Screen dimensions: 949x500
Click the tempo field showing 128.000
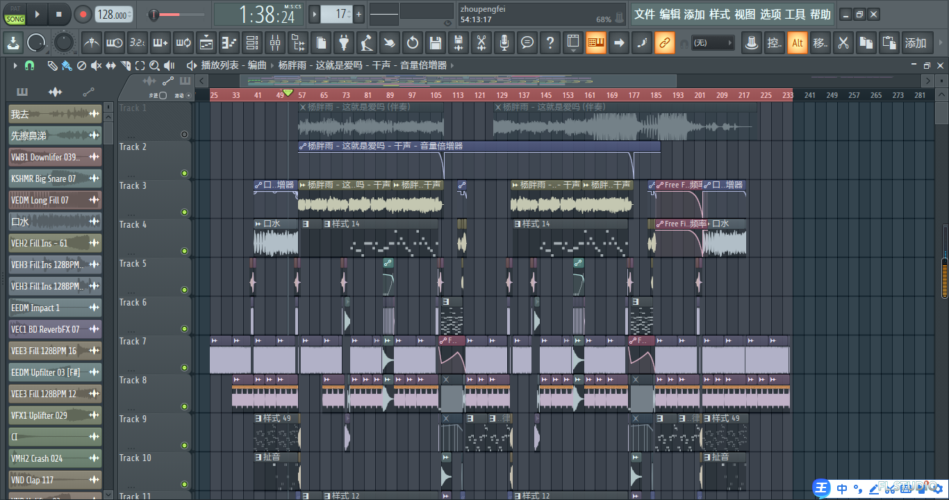(x=113, y=15)
